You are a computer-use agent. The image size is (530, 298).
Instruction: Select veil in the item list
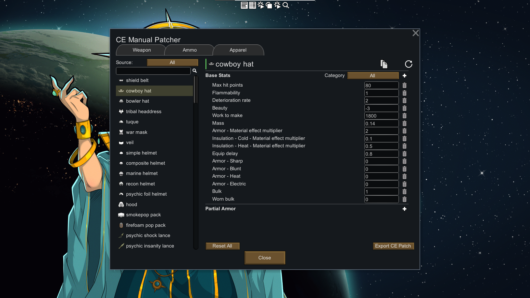[x=154, y=142]
